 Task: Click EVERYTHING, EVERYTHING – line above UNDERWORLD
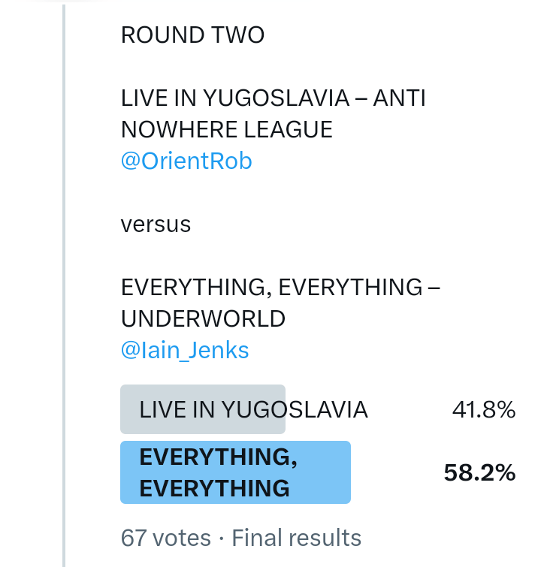[280, 287]
